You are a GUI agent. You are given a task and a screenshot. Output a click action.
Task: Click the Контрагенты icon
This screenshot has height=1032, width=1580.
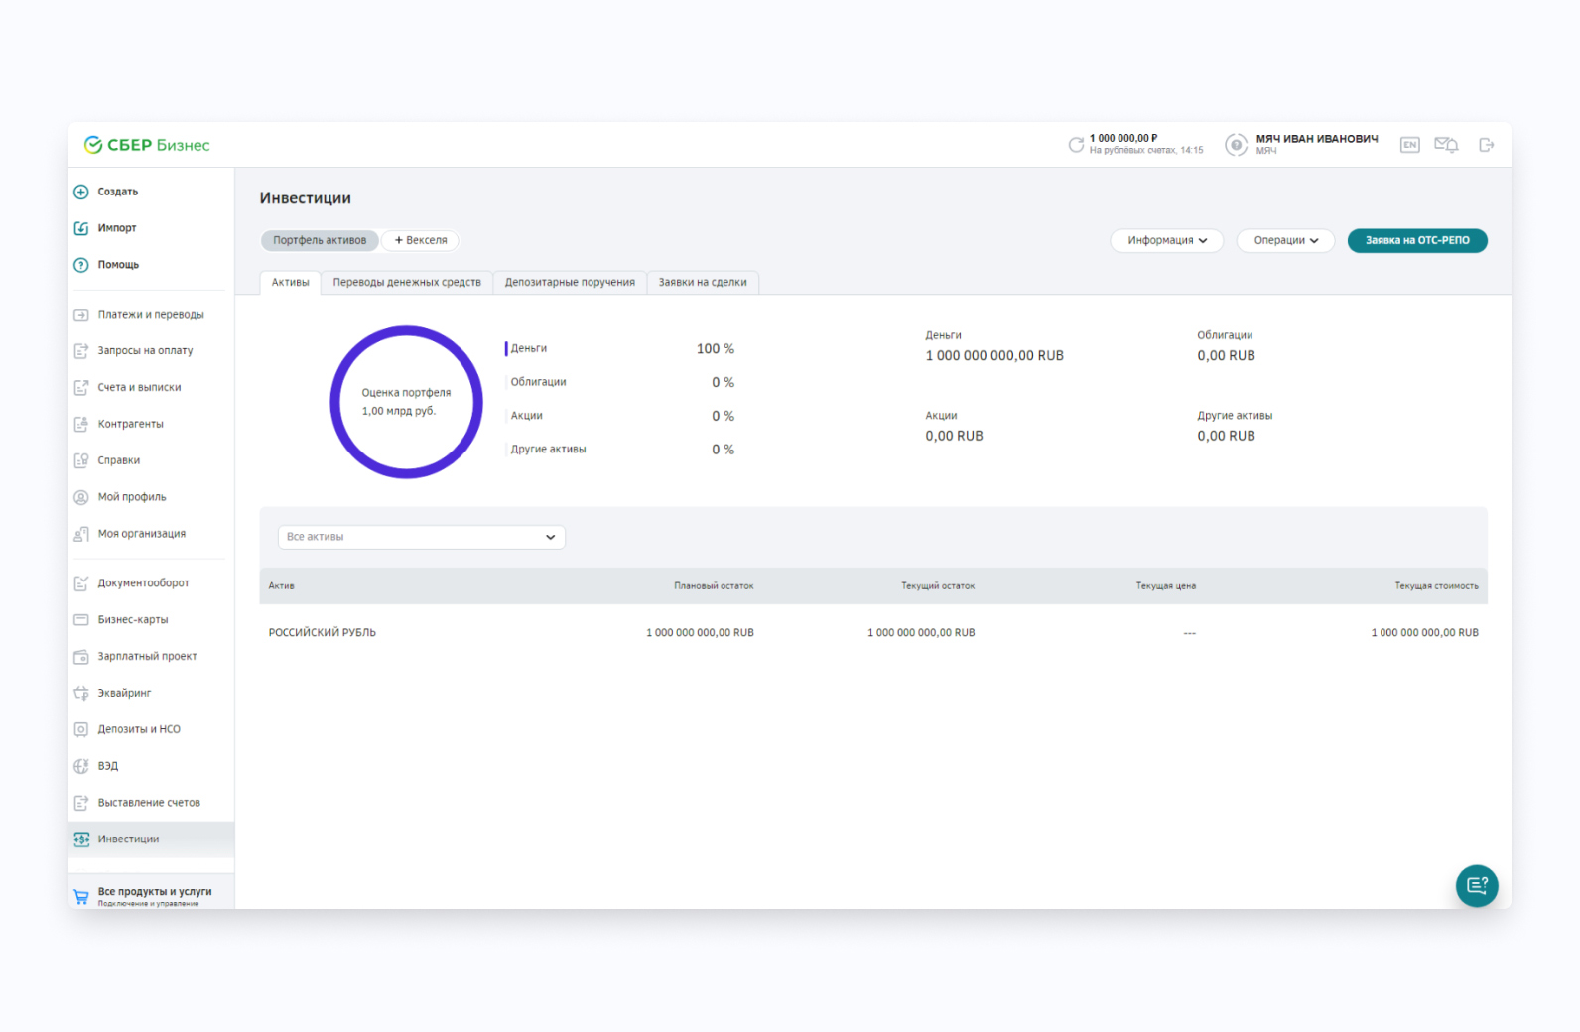[81, 424]
